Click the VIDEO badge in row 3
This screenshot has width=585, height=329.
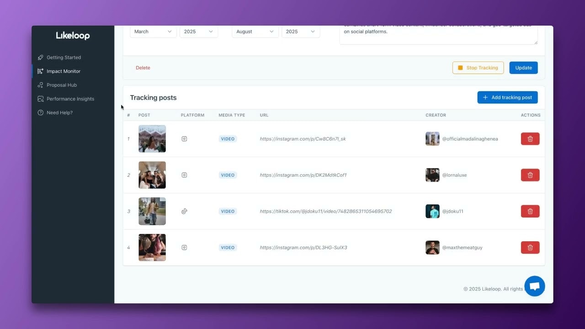(228, 211)
